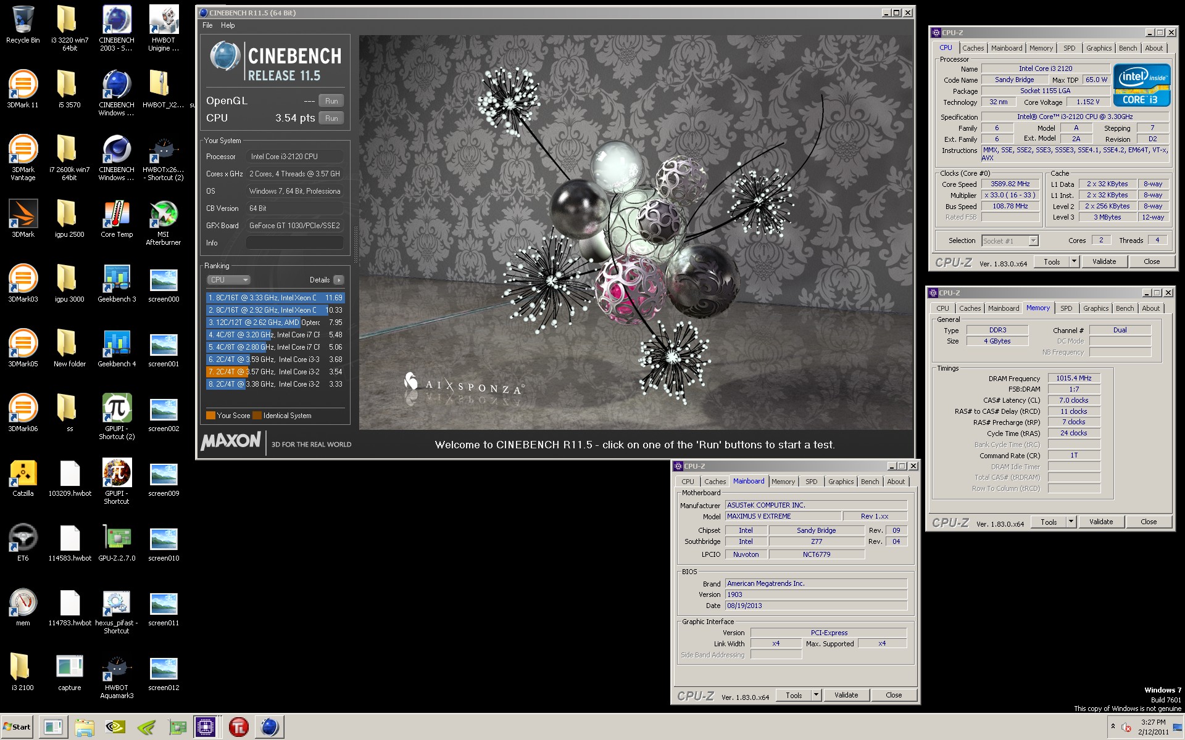The image size is (1185, 740).
Task: Click the Windows Start button
Action: 17,727
